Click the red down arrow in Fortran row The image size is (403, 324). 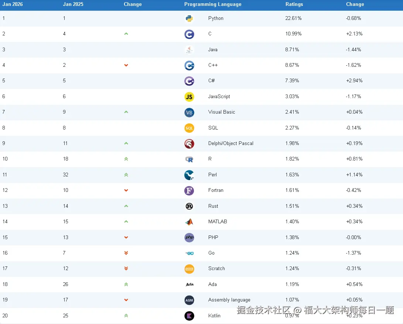tap(126, 190)
